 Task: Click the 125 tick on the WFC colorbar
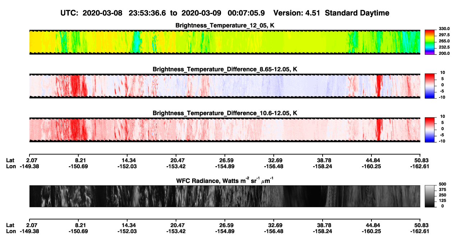(x=442, y=201)
